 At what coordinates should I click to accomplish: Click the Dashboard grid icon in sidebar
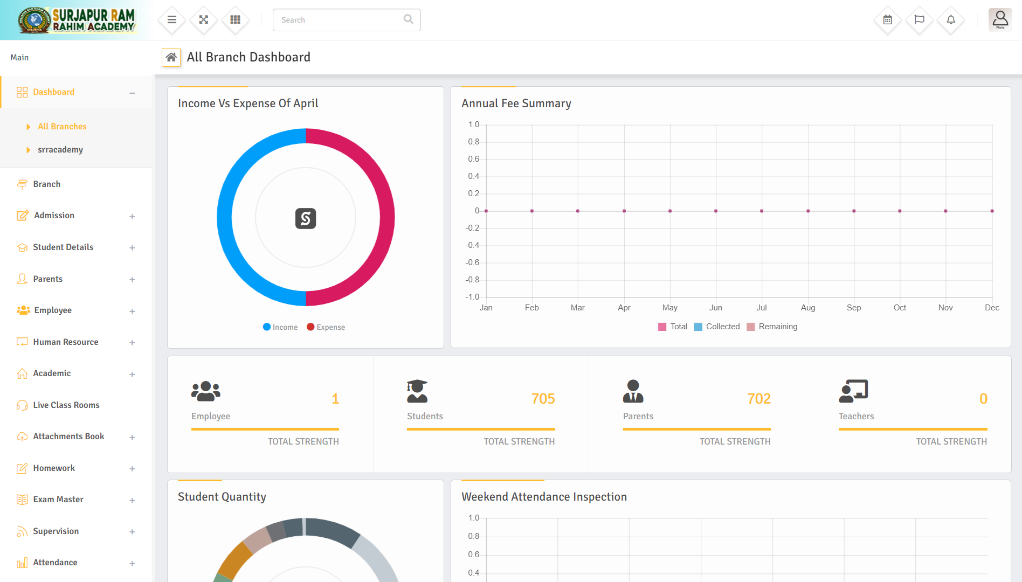click(22, 92)
